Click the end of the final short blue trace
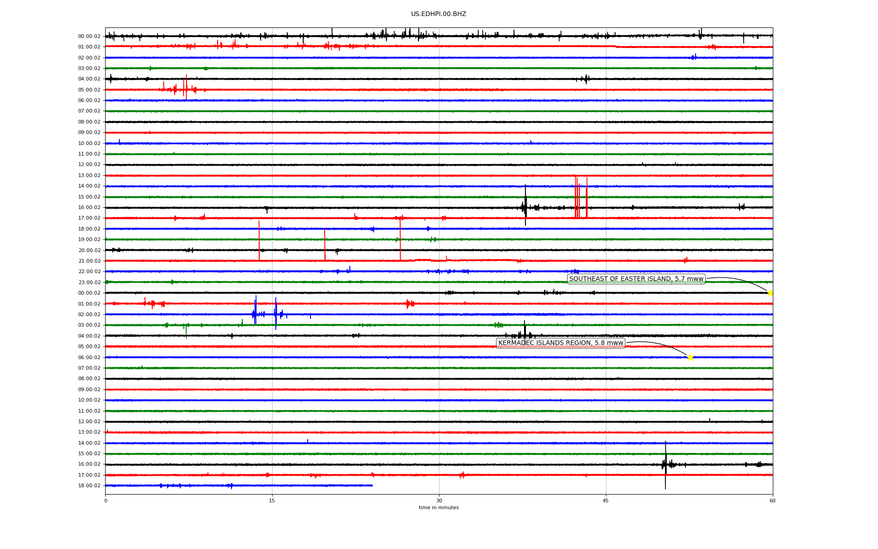This screenshot has height=549, width=878. click(372, 485)
